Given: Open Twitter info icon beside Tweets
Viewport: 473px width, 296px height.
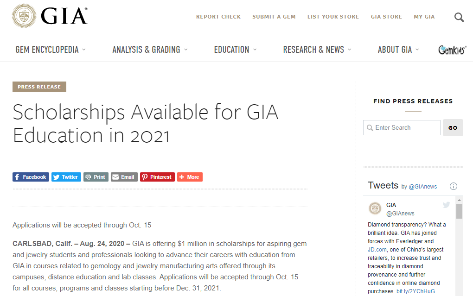Looking at the screenshot, I should pos(454,186).
